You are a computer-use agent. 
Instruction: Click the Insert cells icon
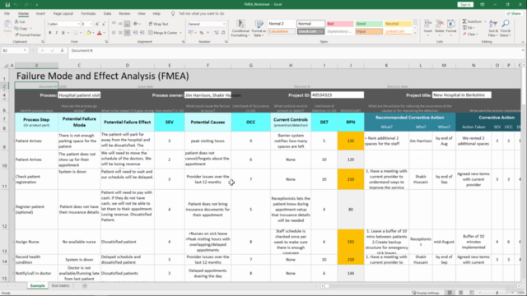[x=428, y=24]
